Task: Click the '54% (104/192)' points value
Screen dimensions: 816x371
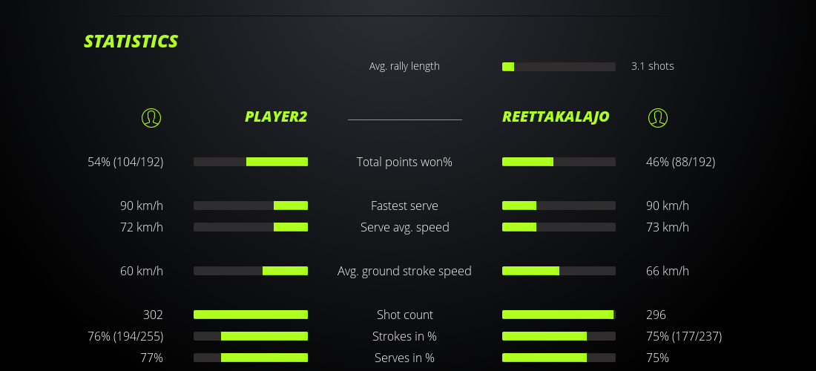Action: click(x=125, y=162)
